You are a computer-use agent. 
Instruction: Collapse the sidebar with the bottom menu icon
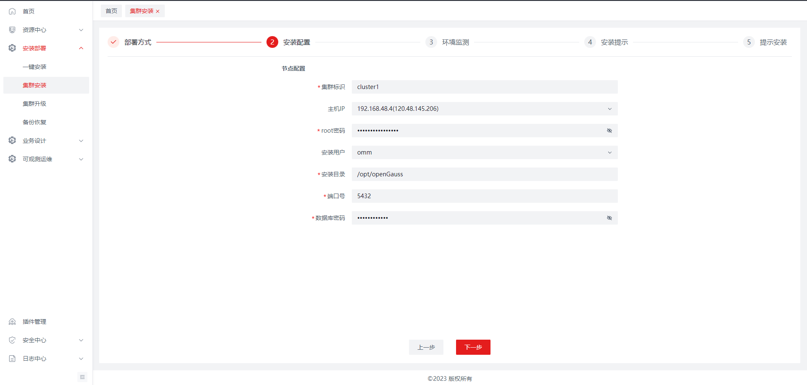(x=82, y=377)
